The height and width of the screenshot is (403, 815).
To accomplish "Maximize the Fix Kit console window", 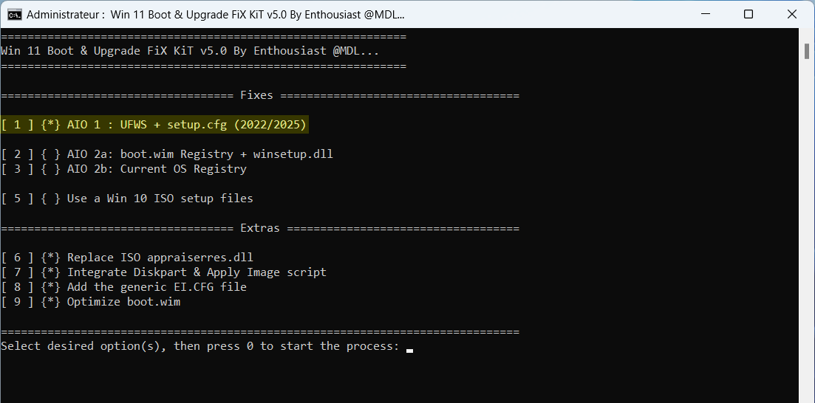I will 748,15.
